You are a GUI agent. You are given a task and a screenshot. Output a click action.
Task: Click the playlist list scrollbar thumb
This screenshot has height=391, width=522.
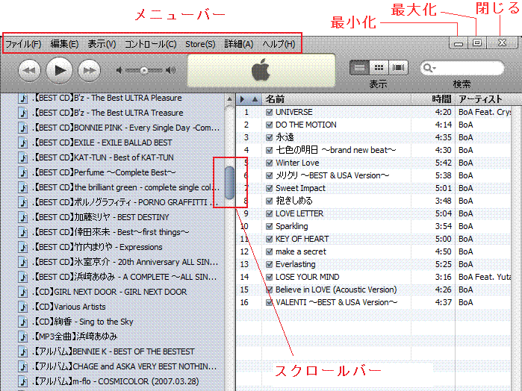229,183
